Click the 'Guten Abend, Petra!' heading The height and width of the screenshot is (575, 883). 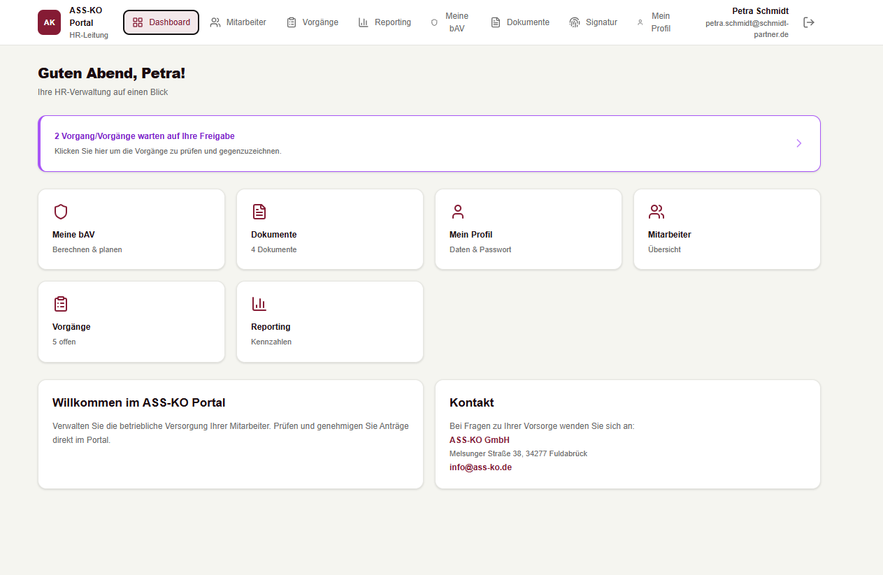[x=111, y=73]
